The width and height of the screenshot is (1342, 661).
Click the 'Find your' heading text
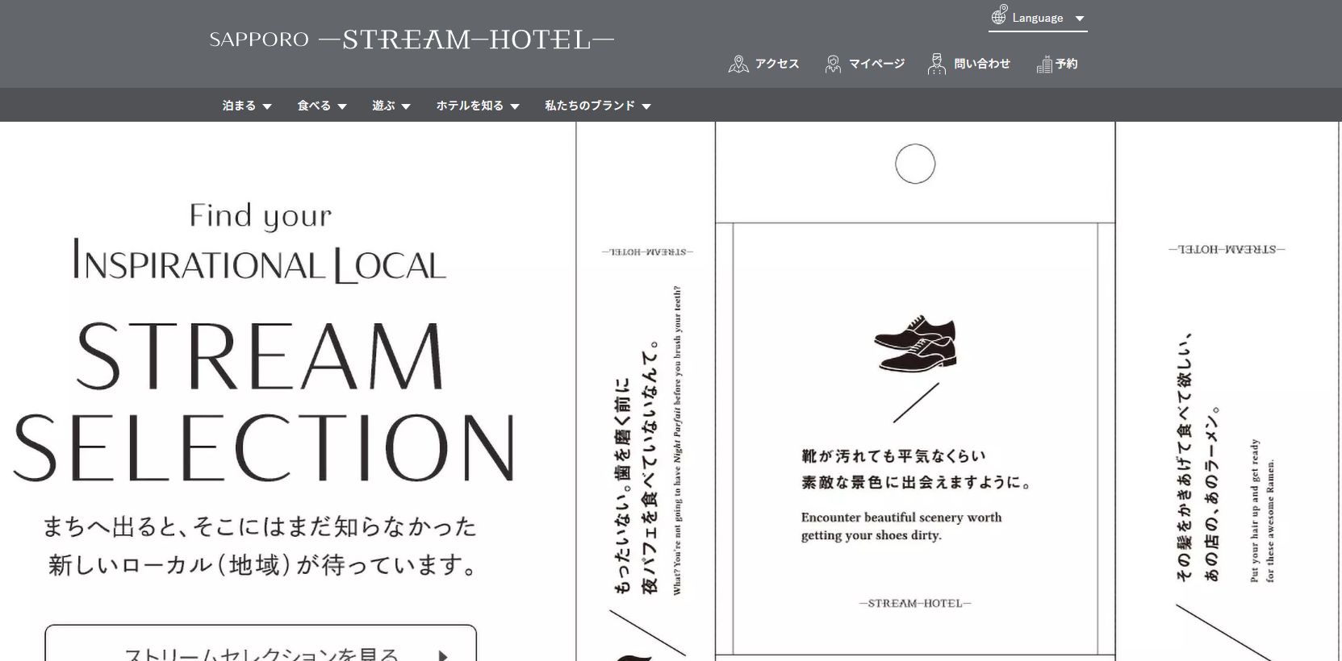[261, 216]
